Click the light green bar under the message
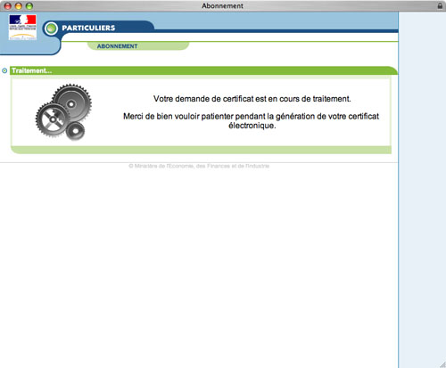446x368 pixels. pyautogui.click(x=201, y=150)
